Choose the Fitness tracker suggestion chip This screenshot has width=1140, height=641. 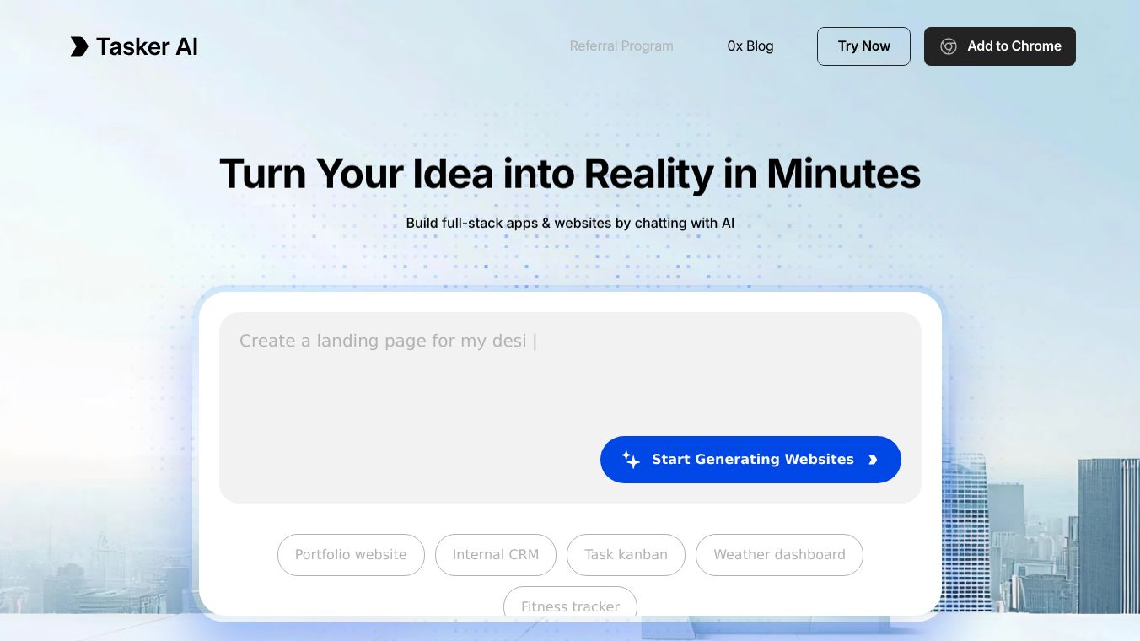570,602
